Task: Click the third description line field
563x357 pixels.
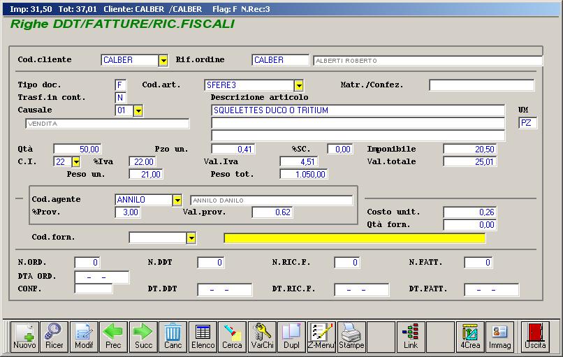Action: click(358, 136)
